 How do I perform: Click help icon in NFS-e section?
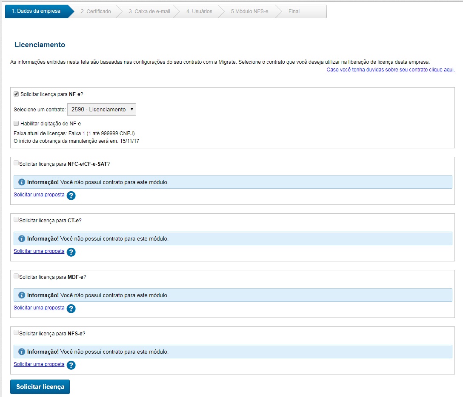pos(71,365)
